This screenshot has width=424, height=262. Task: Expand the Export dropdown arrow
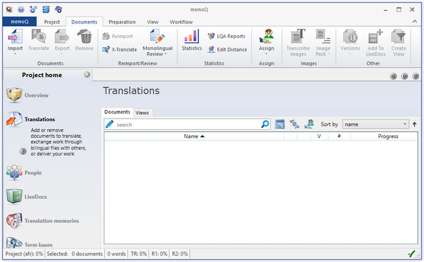click(62, 53)
